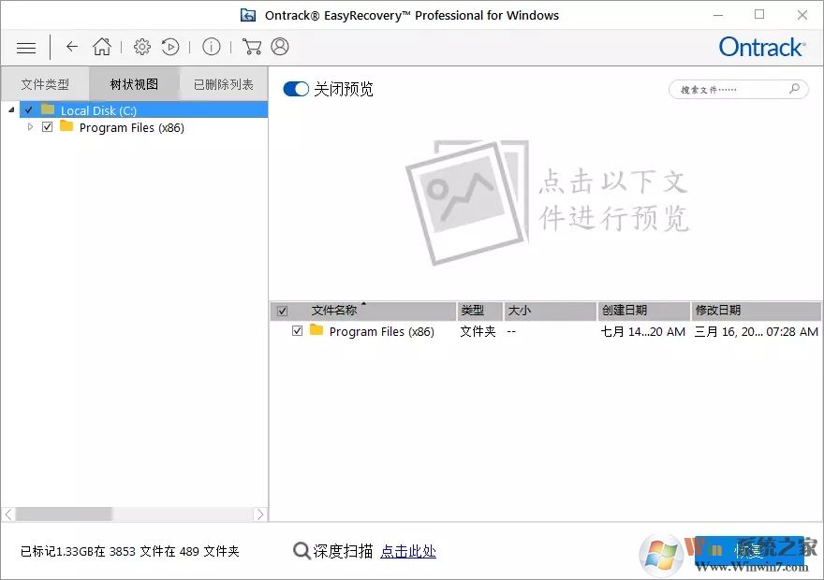
Task: Click the 已标记1.33GB status text
Action: (130, 551)
